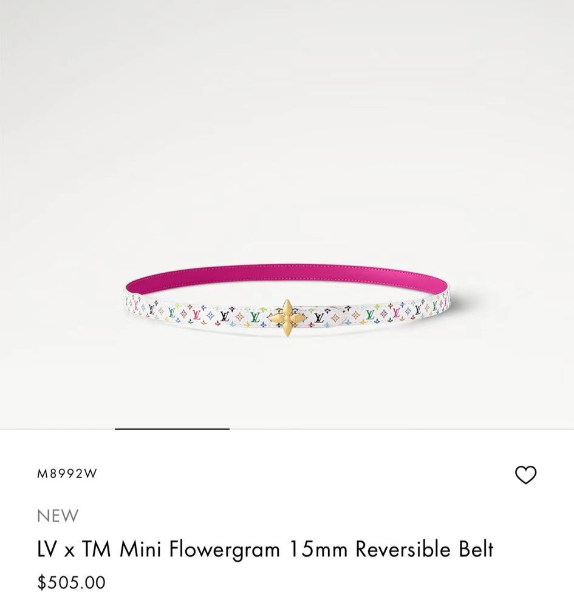Add the belt to wishlist with heart icon
This screenshot has height=611, width=574.
pos(525,474)
